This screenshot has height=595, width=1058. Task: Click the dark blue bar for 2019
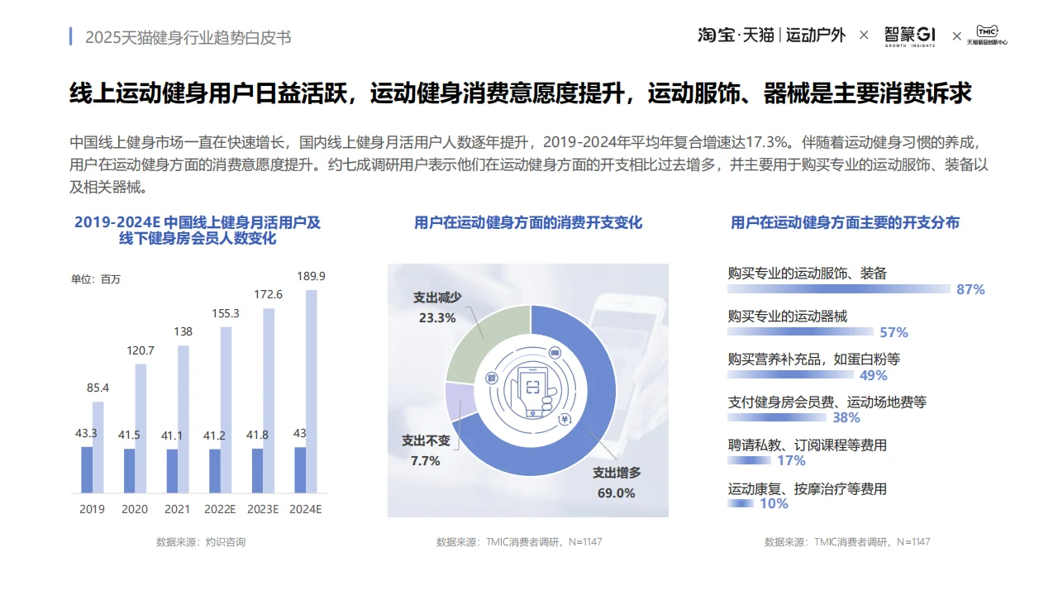click(87, 470)
